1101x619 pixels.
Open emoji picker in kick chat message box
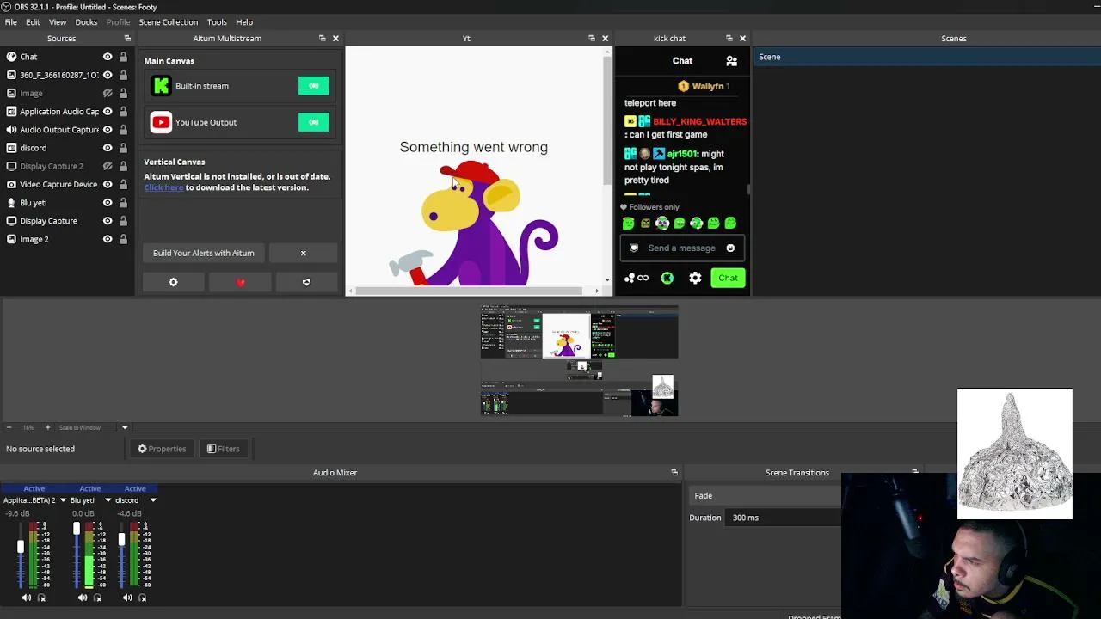click(x=730, y=248)
